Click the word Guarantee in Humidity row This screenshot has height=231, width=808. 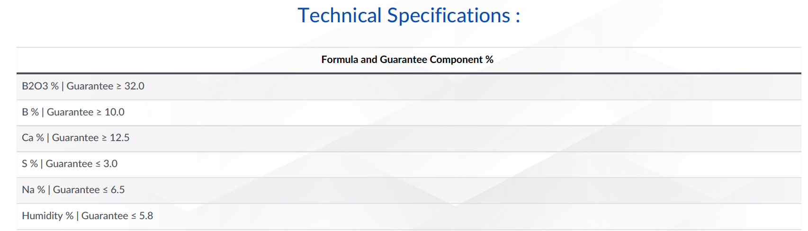pyautogui.click(x=105, y=216)
